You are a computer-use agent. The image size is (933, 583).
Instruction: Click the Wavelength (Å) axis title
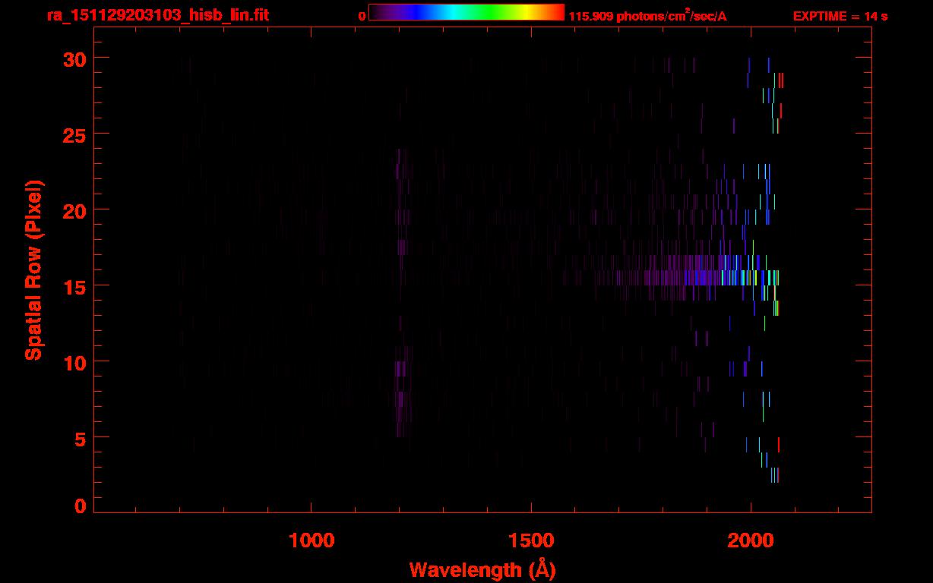pos(482,569)
